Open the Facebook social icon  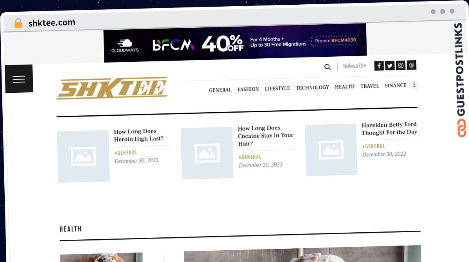[379, 66]
